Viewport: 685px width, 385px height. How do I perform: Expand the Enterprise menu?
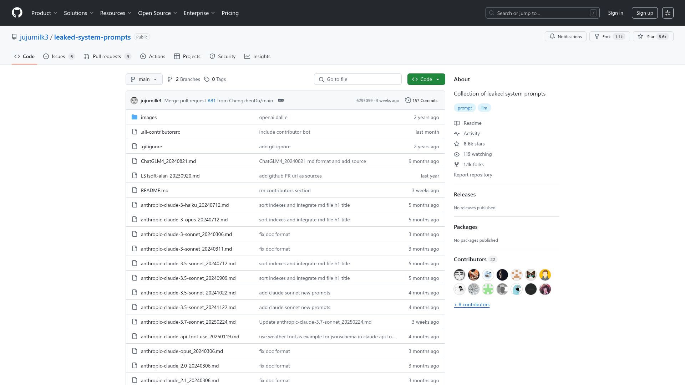point(199,13)
